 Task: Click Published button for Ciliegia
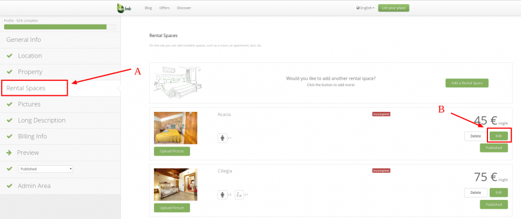(x=494, y=205)
